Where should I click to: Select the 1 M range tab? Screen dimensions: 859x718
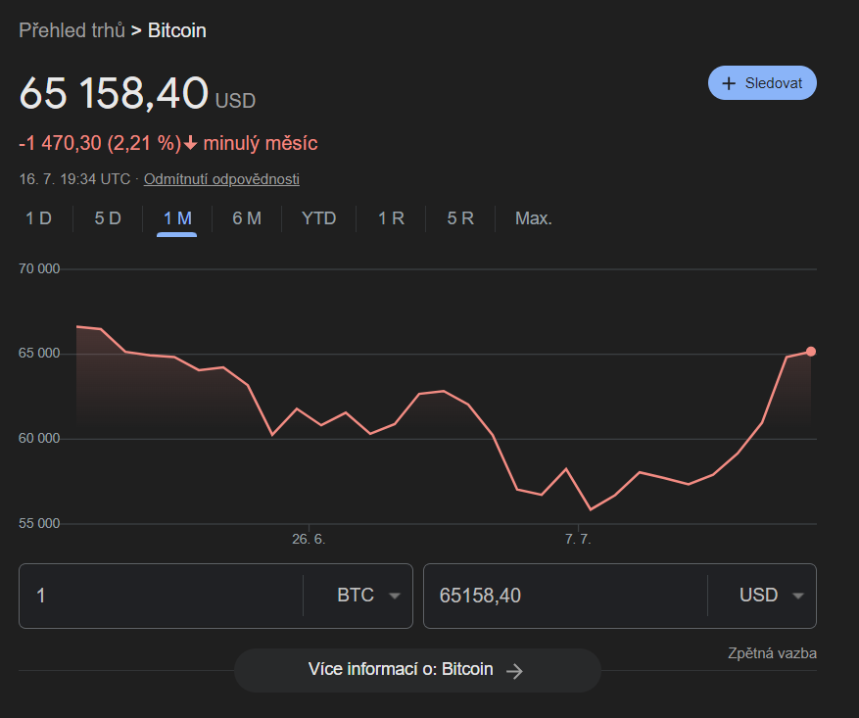pyautogui.click(x=177, y=218)
